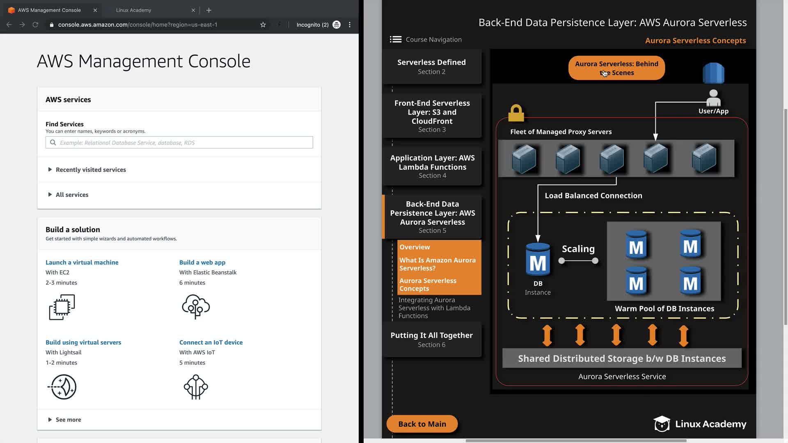
Task: Open Launch a virtual machine link
Action: (x=82, y=263)
